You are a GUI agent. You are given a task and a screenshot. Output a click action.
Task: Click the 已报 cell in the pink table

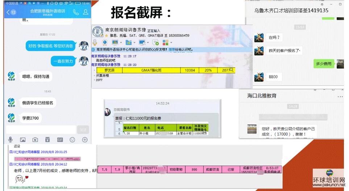[231, 169]
